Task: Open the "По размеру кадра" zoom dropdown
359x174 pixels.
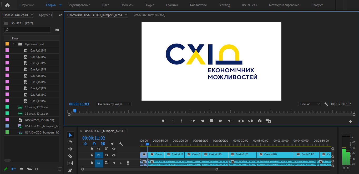Action: [x=114, y=104]
